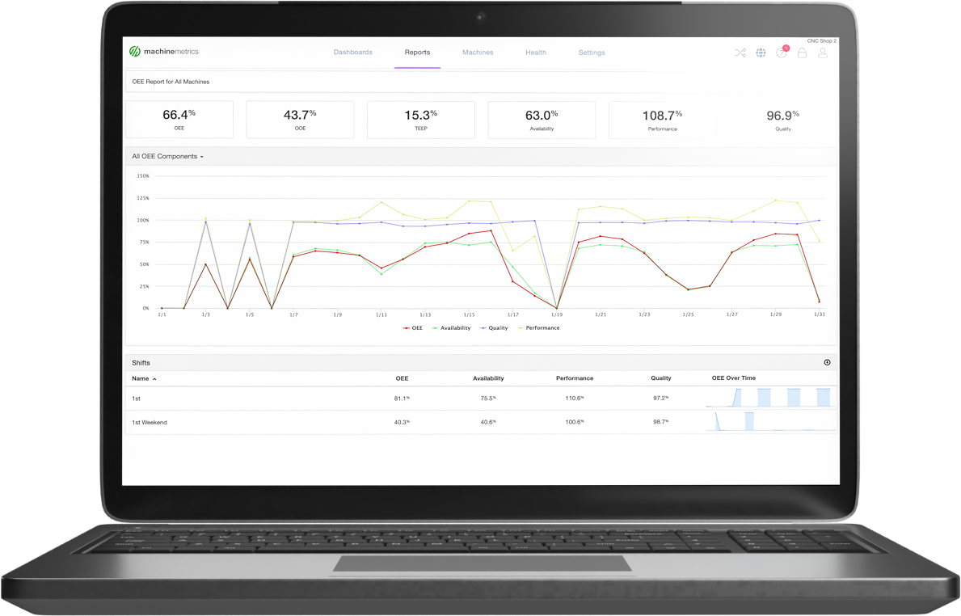
Task: Toggle Availability series in chart legend
Action: click(451, 328)
